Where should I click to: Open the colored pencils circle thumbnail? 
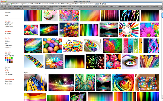129,30
